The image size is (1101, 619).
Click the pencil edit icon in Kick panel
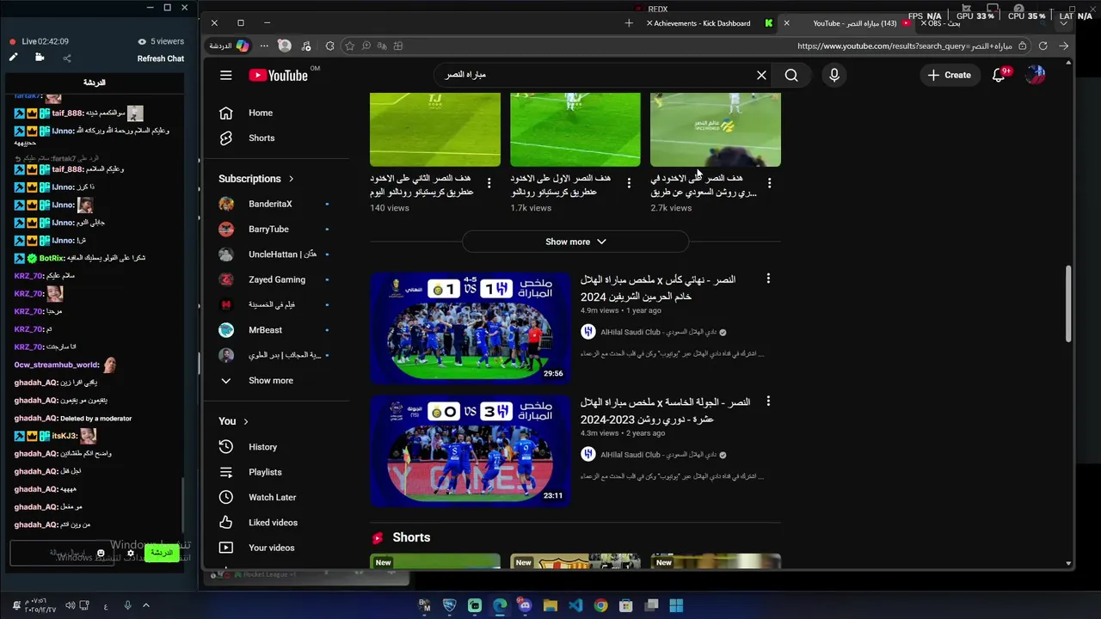pyautogui.click(x=13, y=58)
